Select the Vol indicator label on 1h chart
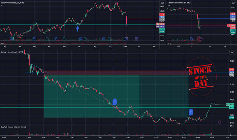237x140 pixels. 169,5
